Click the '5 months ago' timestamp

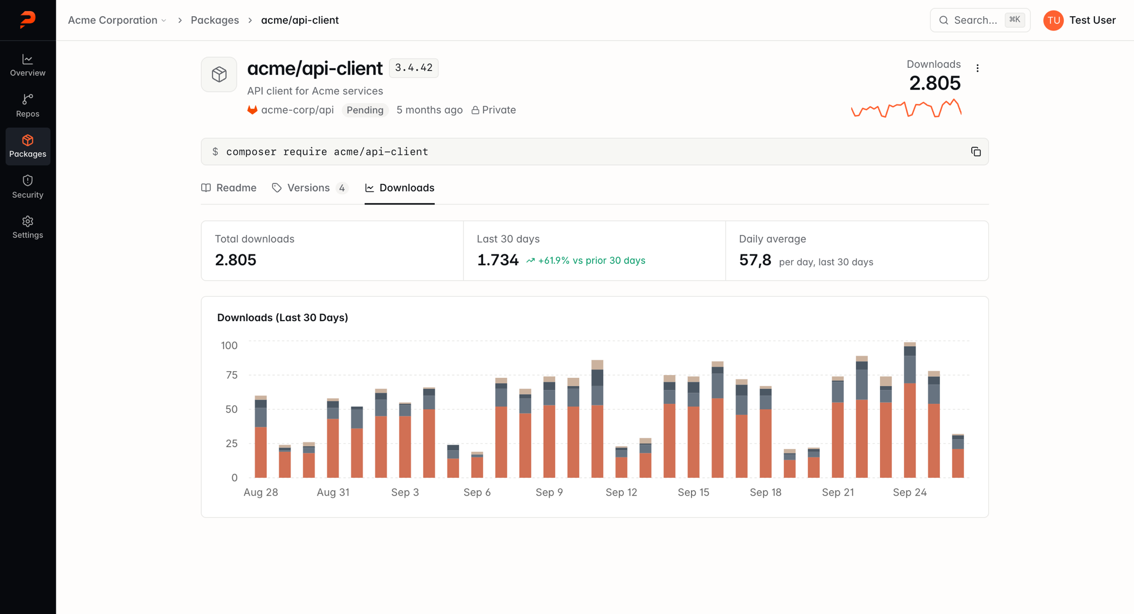[x=429, y=110]
